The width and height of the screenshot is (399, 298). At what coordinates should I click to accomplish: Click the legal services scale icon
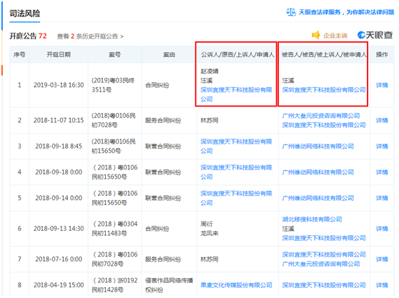(x=291, y=12)
